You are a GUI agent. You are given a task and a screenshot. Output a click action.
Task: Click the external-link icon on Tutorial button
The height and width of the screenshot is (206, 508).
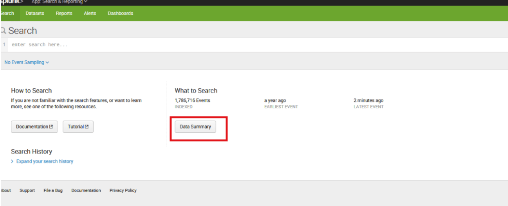point(87,127)
